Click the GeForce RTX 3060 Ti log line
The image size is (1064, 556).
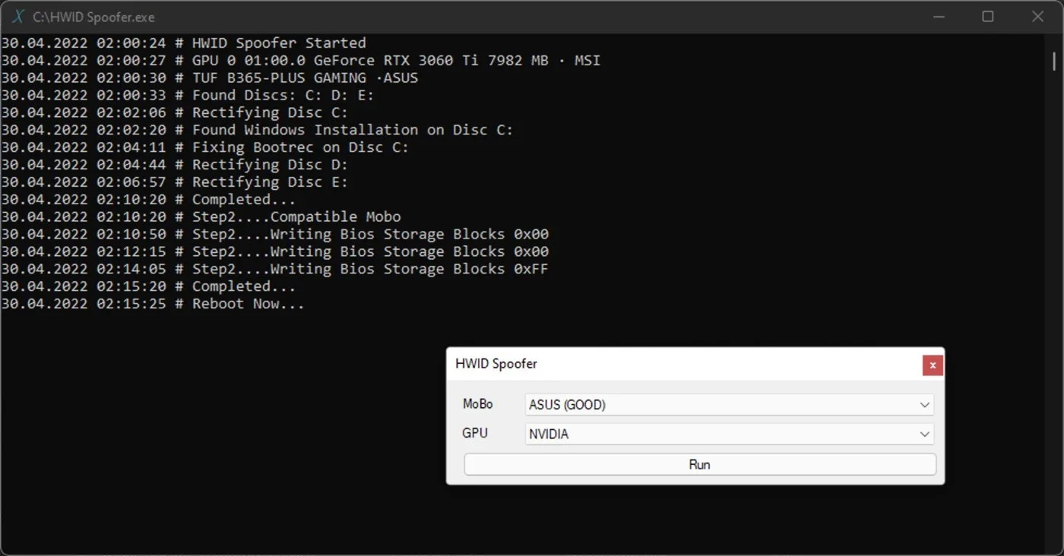(x=301, y=61)
